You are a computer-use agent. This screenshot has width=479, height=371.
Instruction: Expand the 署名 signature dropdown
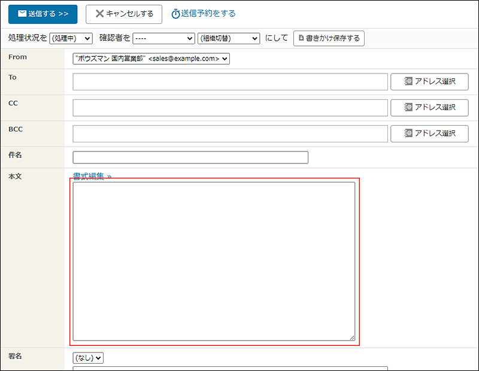pyautogui.click(x=88, y=358)
